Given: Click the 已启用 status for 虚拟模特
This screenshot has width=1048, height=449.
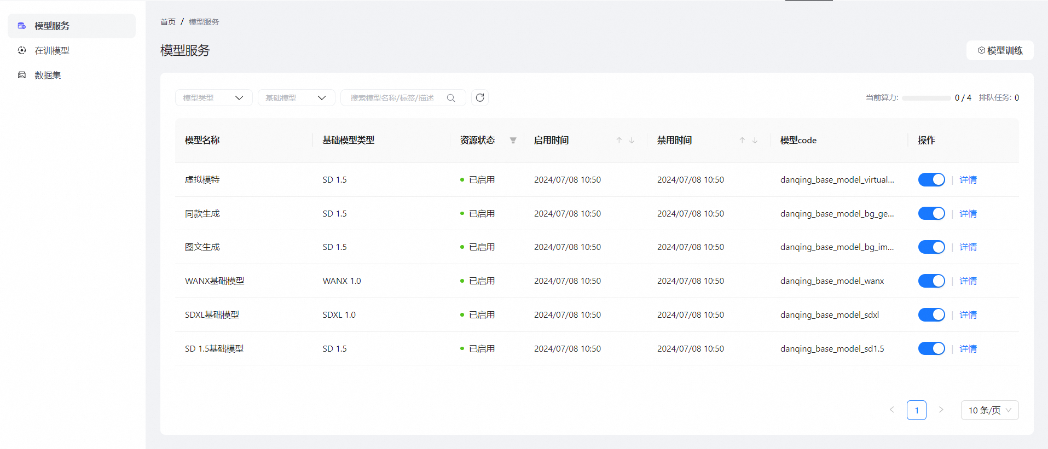Looking at the screenshot, I should tap(478, 180).
